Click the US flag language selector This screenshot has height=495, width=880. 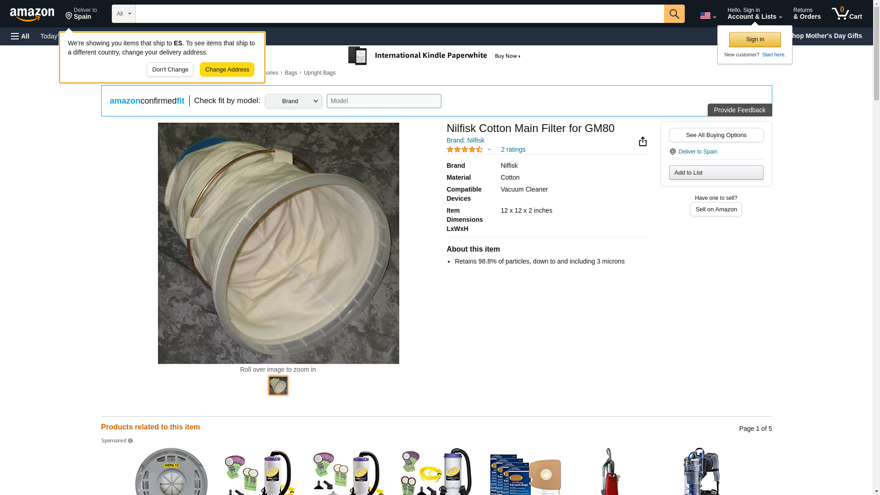point(707,16)
